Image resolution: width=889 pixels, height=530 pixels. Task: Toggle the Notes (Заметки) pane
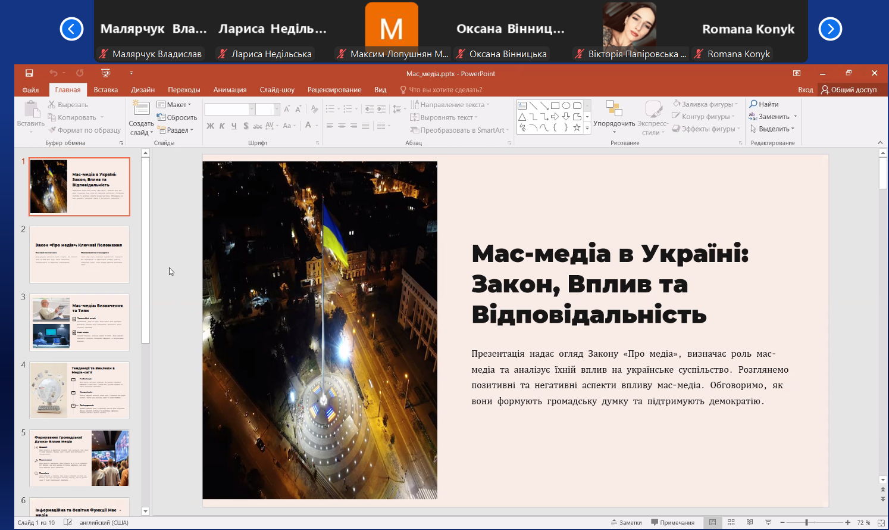tap(626, 522)
